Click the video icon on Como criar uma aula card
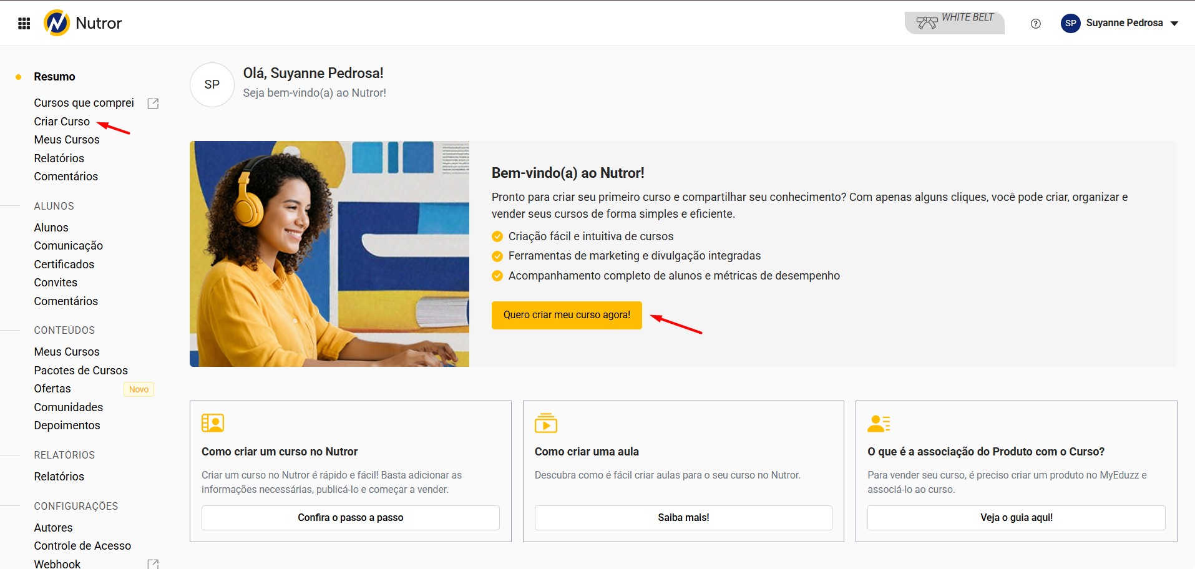This screenshot has height=569, width=1195. pos(546,423)
